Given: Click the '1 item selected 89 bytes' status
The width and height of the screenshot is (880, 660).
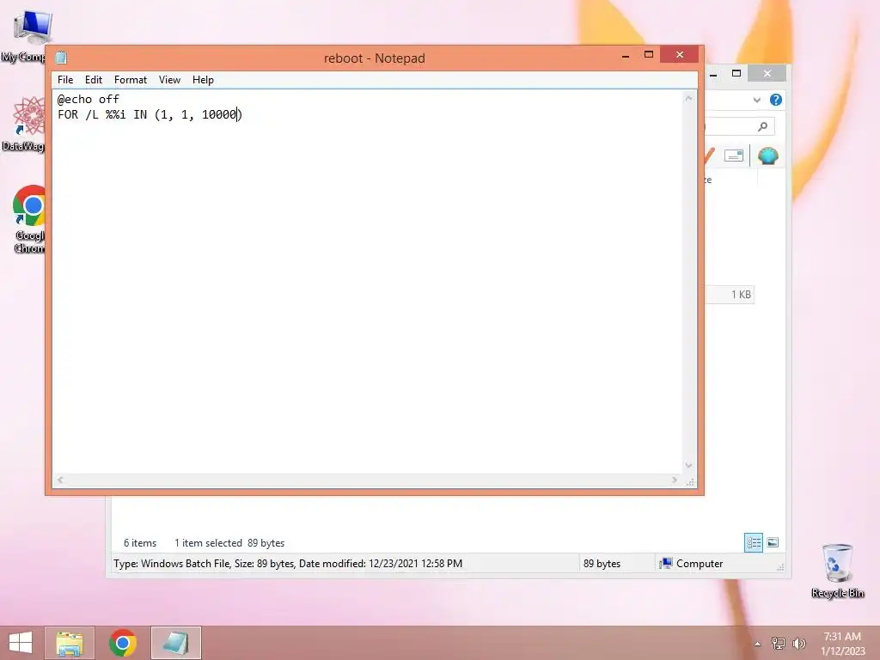Looking at the screenshot, I should [229, 543].
